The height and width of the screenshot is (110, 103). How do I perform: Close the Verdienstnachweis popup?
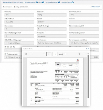pyautogui.click(x=88, y=49)
